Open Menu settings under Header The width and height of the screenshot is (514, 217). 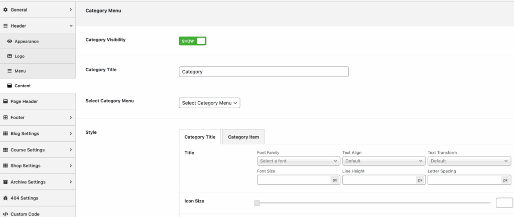[20, 72]
